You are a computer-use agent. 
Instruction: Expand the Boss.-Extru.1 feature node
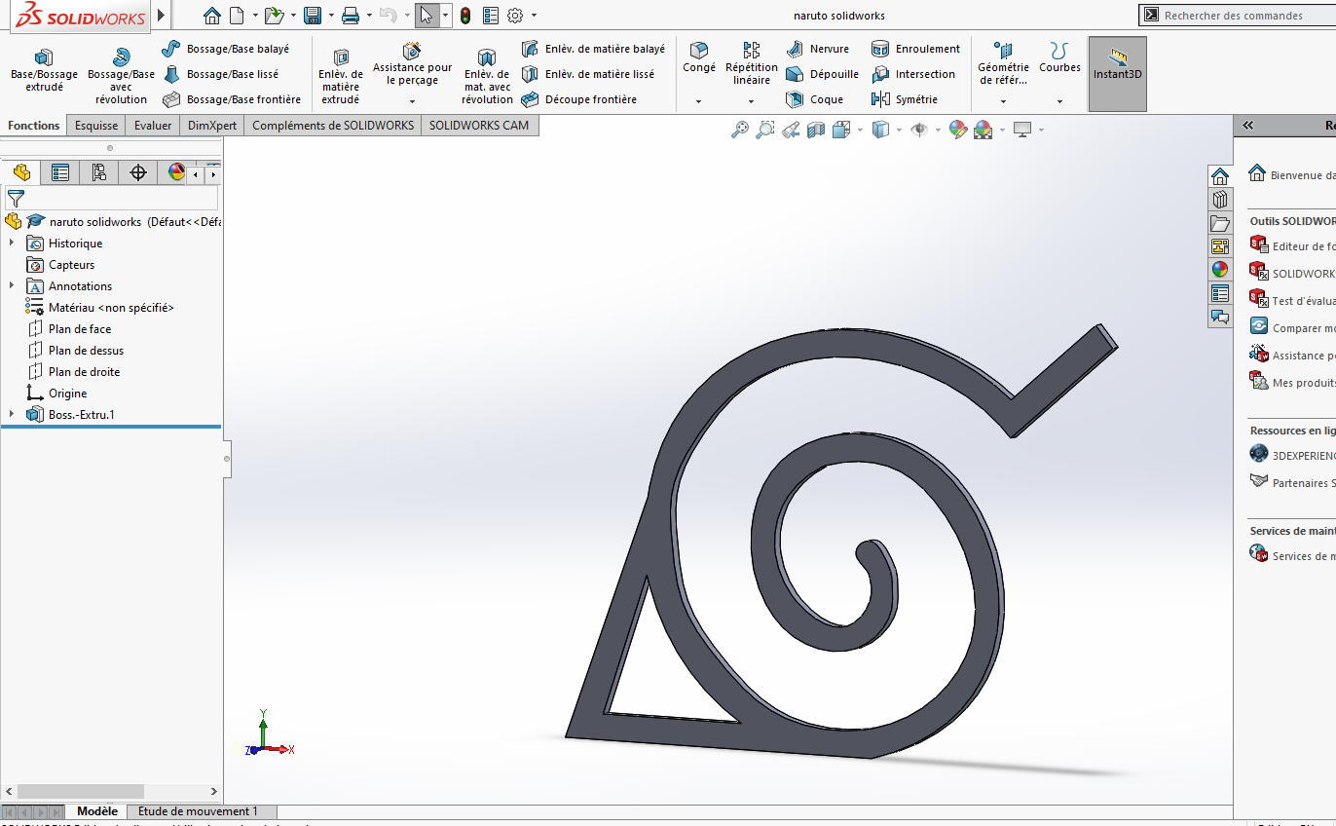point(12,414)
